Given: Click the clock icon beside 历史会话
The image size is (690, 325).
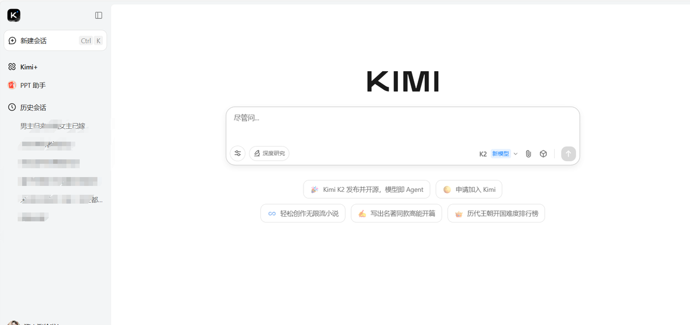Looking at the screenshot, I should coord(12,107).
